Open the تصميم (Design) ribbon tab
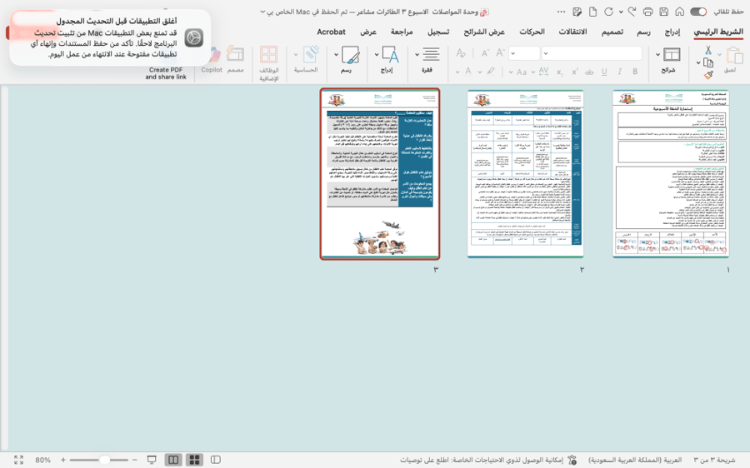Screen dimensions: 750x468 click(612, 32)
